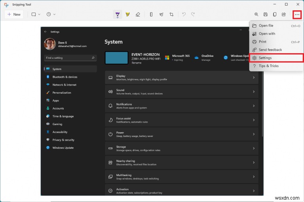Open Network & internet section

[70, 85]
